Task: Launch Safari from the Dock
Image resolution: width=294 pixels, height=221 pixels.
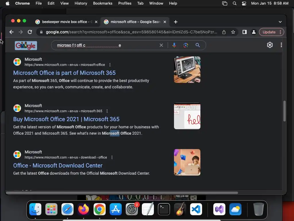Action: coord(67,209)
